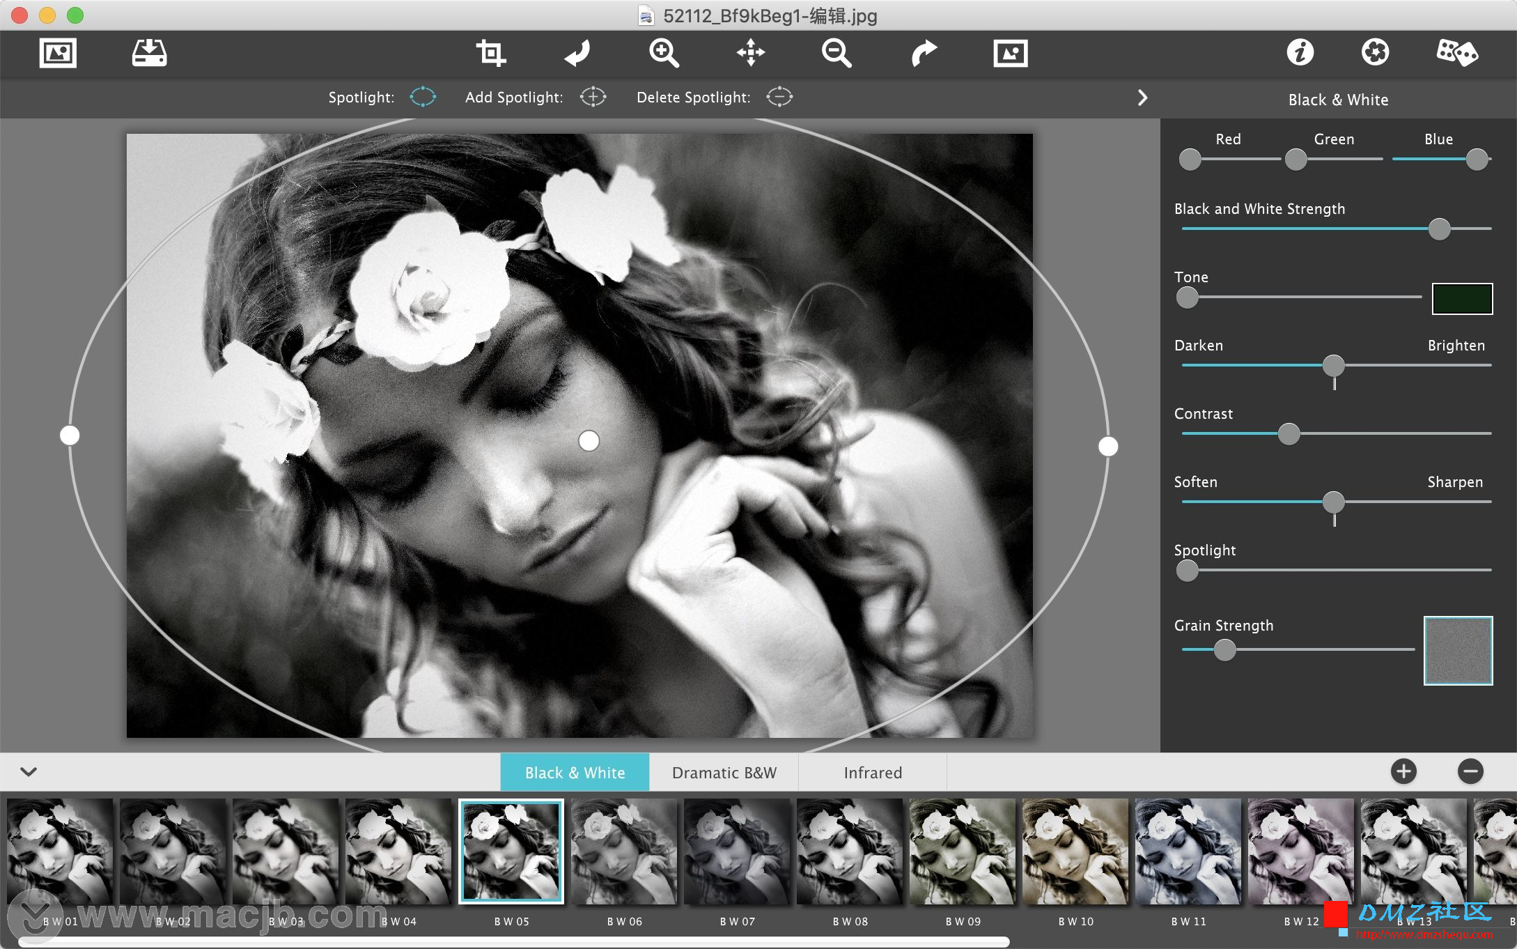This screenshot has width=1517, height=949.
Task: Click the spotlight center handle on the image
Action: pyautogui.click(x=589, y=440)
